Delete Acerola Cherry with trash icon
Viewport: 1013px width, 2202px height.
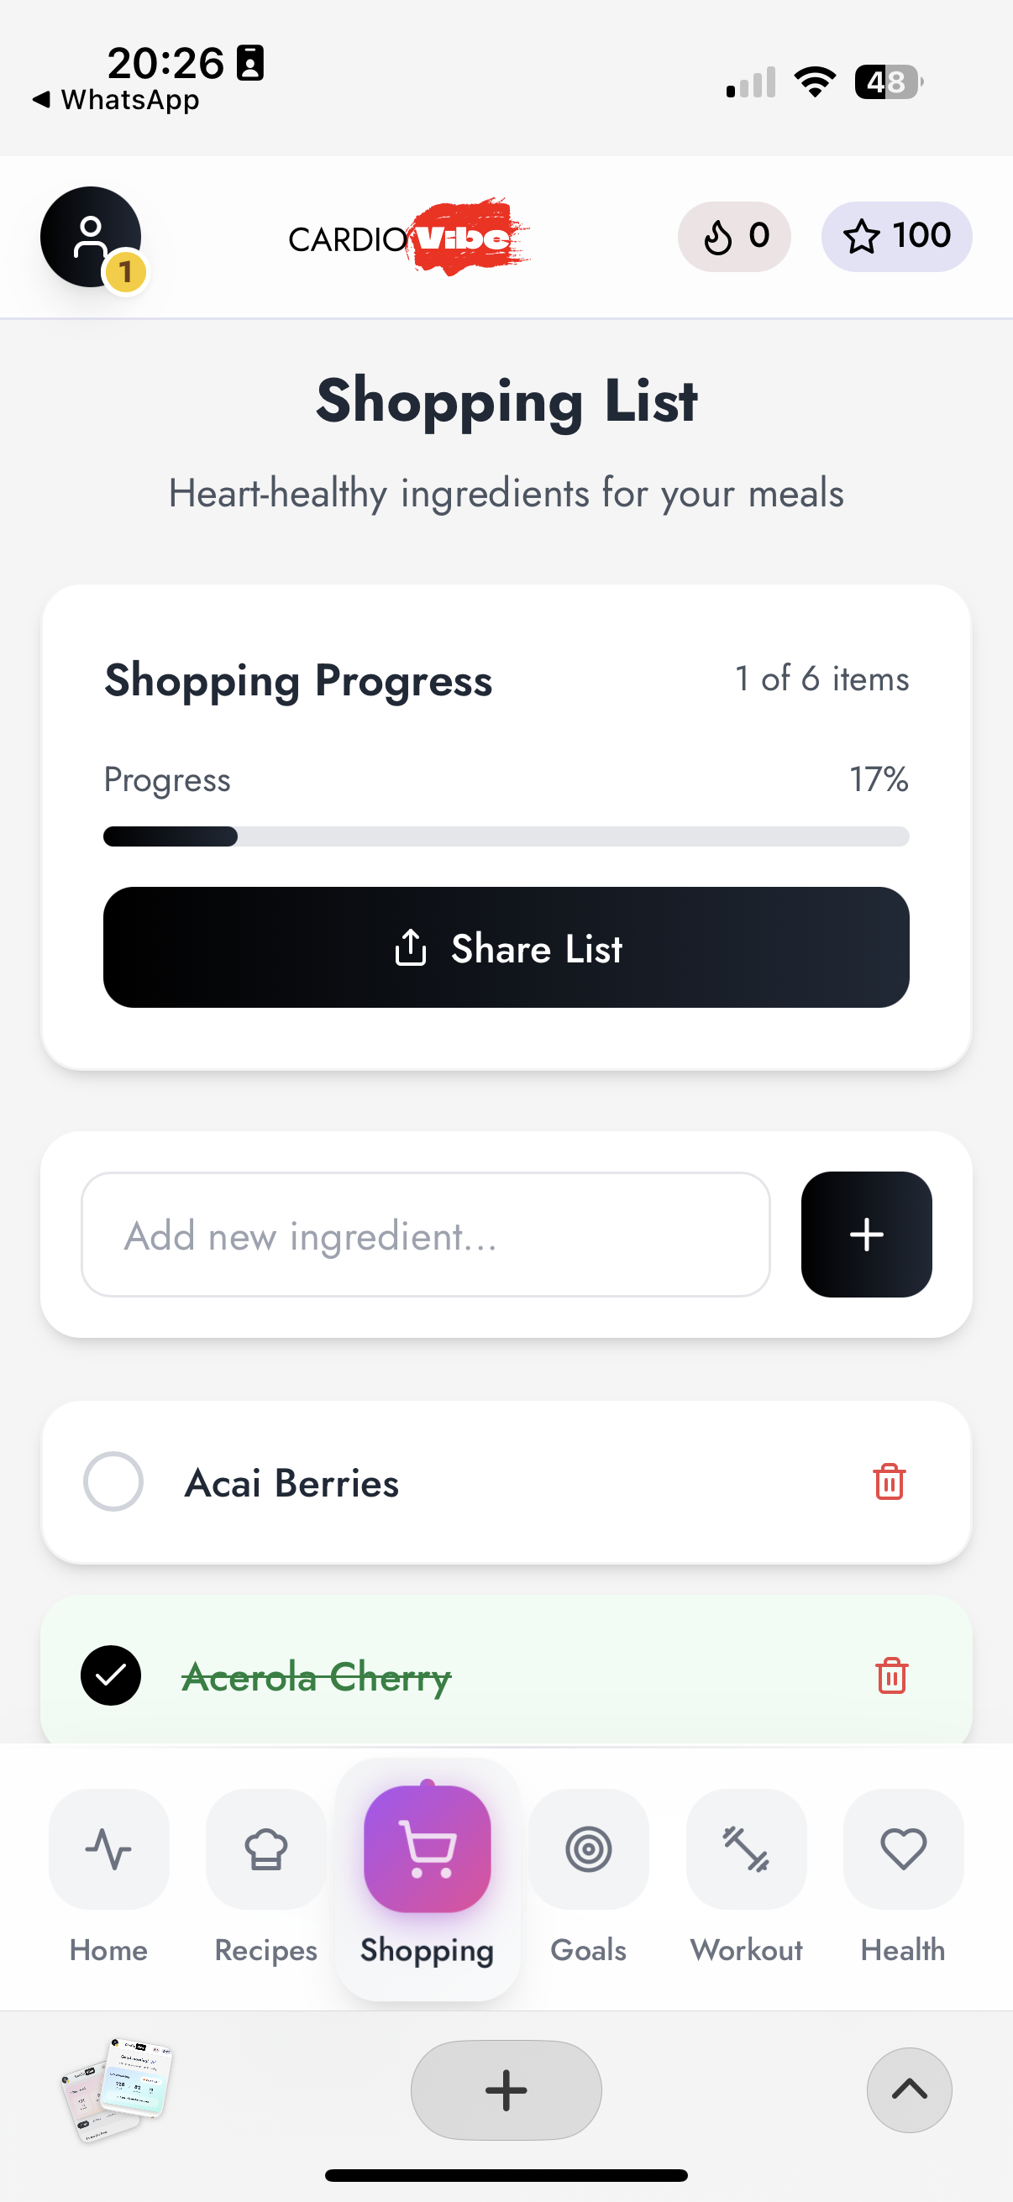(x=890, y=1675)
